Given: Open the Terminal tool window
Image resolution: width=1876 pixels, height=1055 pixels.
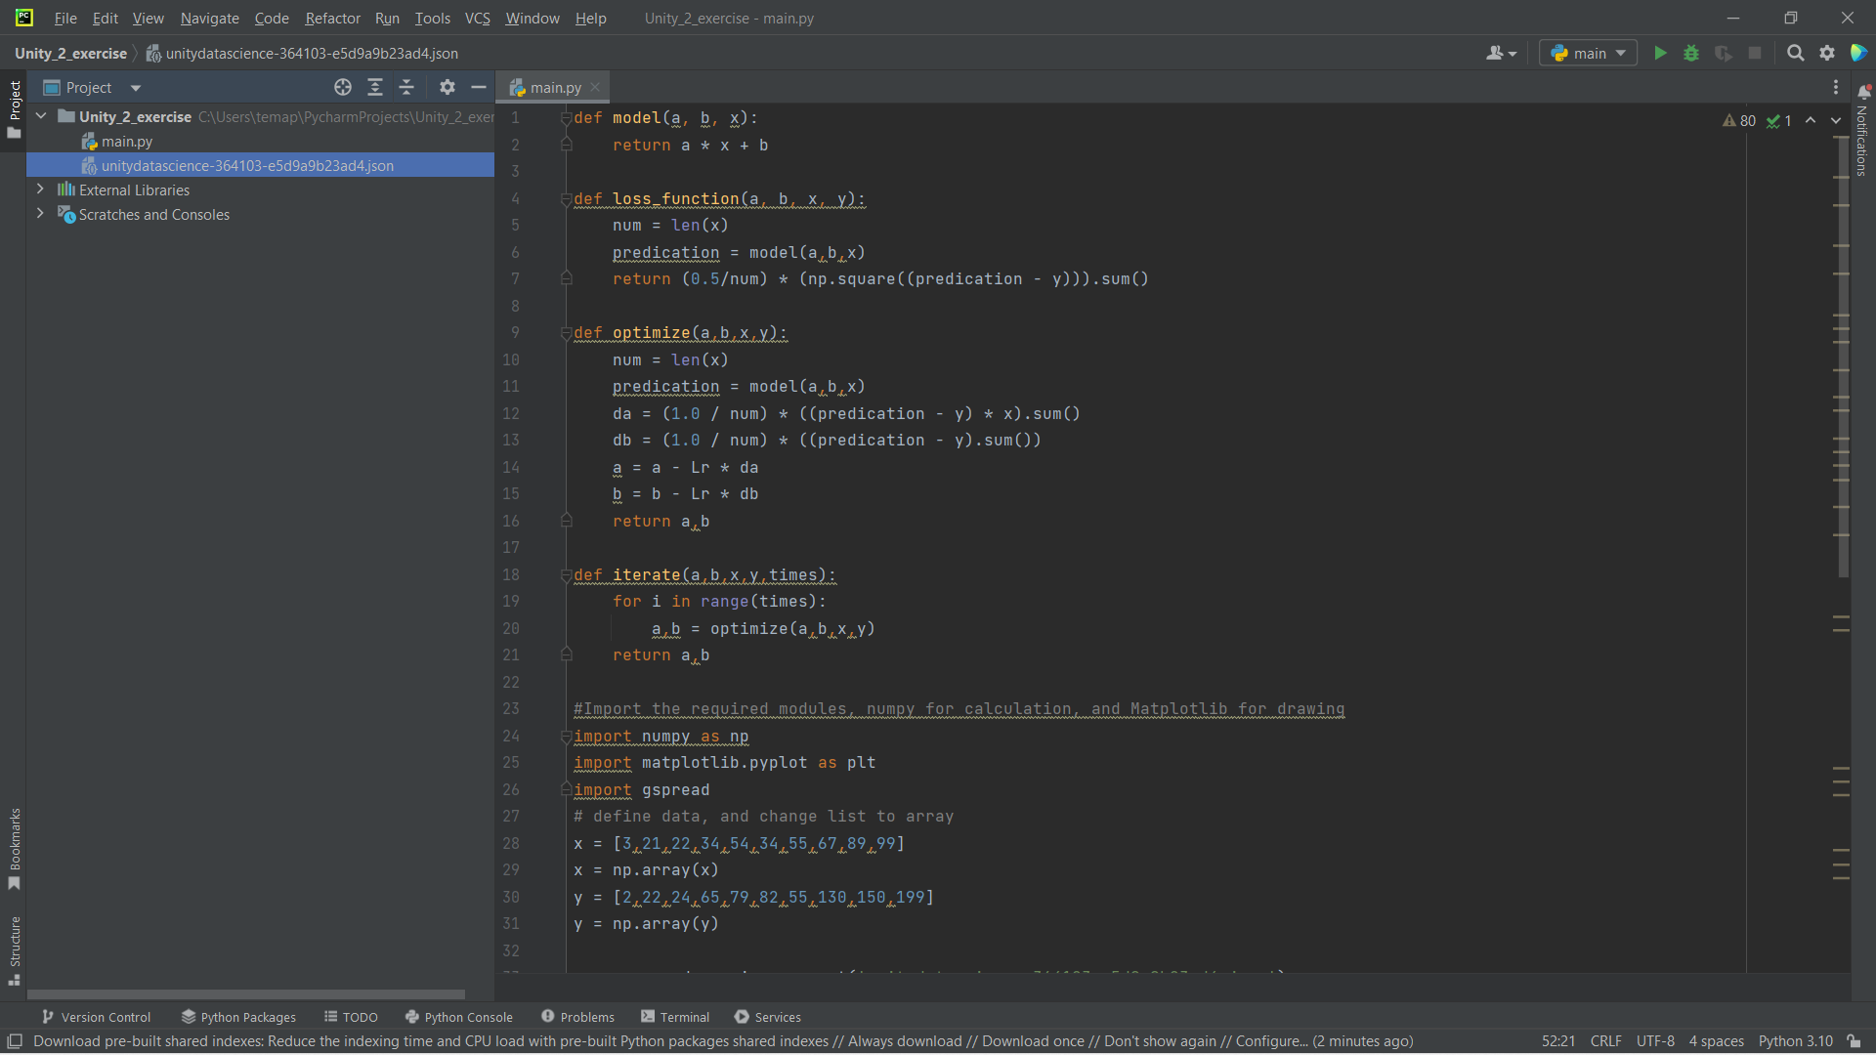Looking at the screenshot, I should [674, 1016].
